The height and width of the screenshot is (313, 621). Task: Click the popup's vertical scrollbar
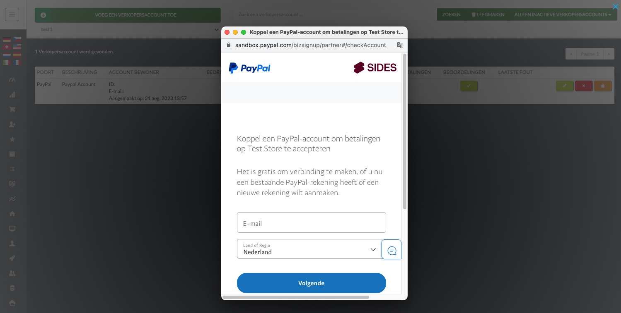(405, 131)
